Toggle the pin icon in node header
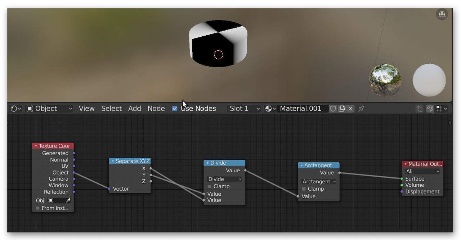Screen dimensions: 461x240 [361, 109]
